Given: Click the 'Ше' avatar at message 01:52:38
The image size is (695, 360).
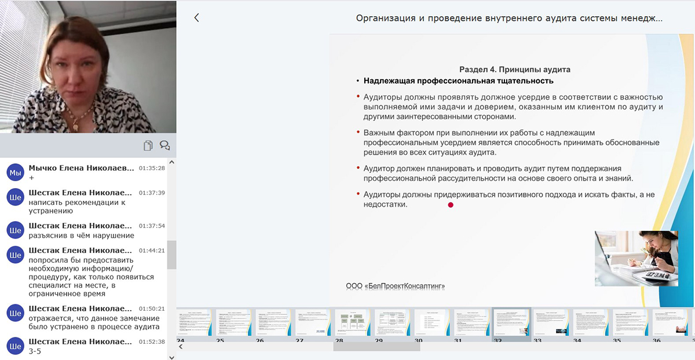Looking at the screenshot, I should click(15, 346).
